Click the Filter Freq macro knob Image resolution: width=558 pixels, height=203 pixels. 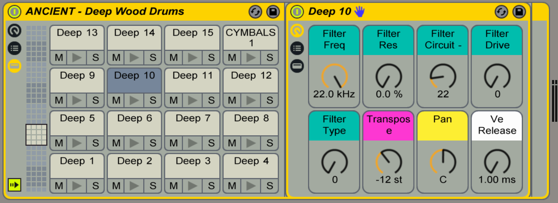pos(334,76)
